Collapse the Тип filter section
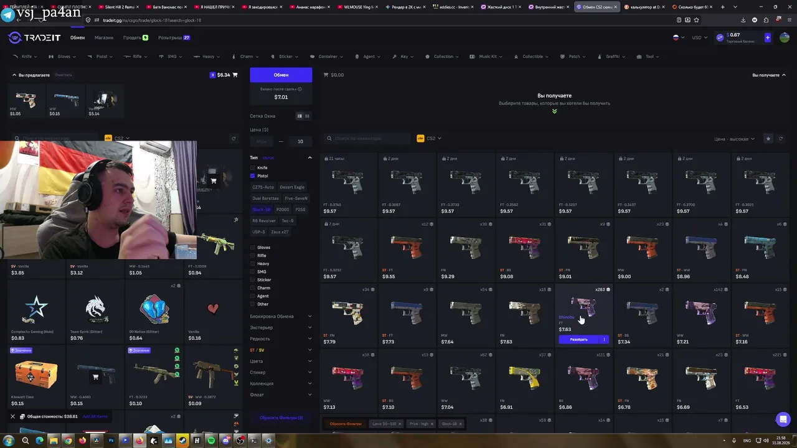797x448 pixels. tap(309, 157)
